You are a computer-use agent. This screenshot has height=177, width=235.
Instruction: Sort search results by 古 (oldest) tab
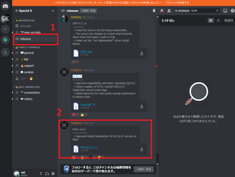217,20
